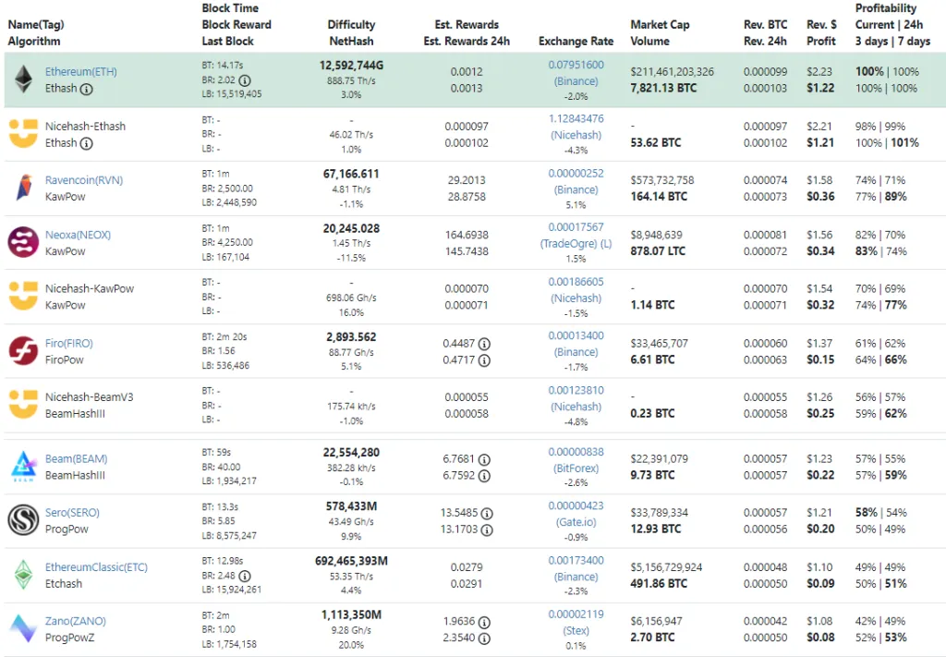Click the Exchange Rate column header
946x657 pixels.
(576, 41)
